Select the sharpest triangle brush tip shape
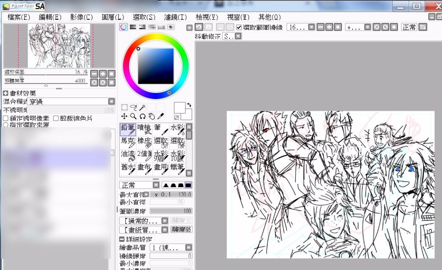 (166, 185)
